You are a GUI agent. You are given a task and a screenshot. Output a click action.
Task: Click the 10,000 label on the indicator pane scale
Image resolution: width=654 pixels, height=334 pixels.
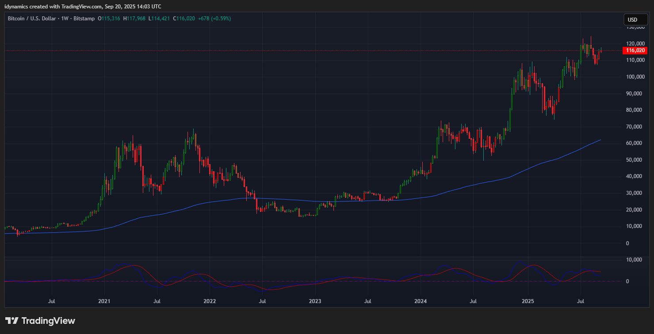[636, 260]
